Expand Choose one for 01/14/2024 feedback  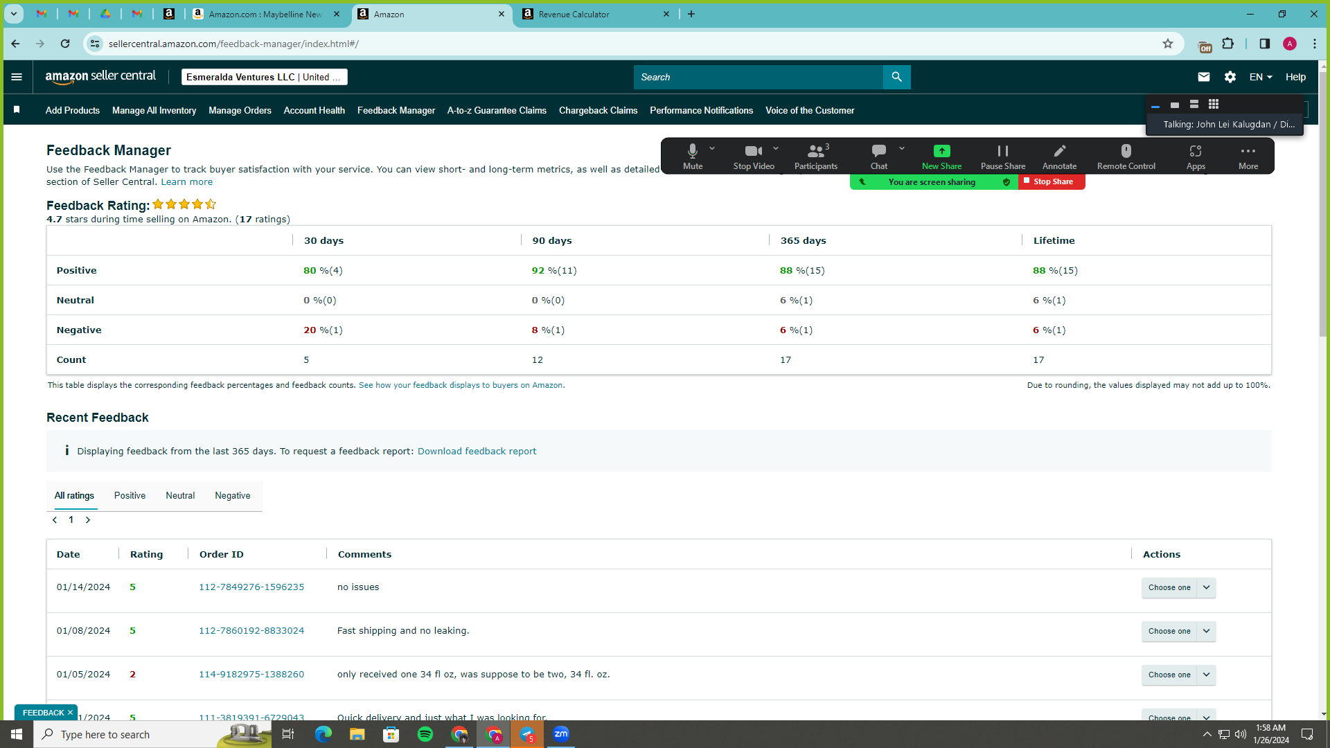tap(1178, 587)
